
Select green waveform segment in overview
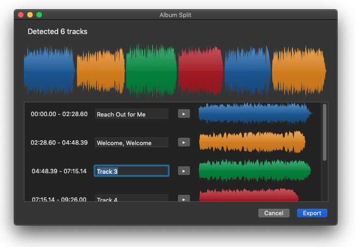(151, 71)
